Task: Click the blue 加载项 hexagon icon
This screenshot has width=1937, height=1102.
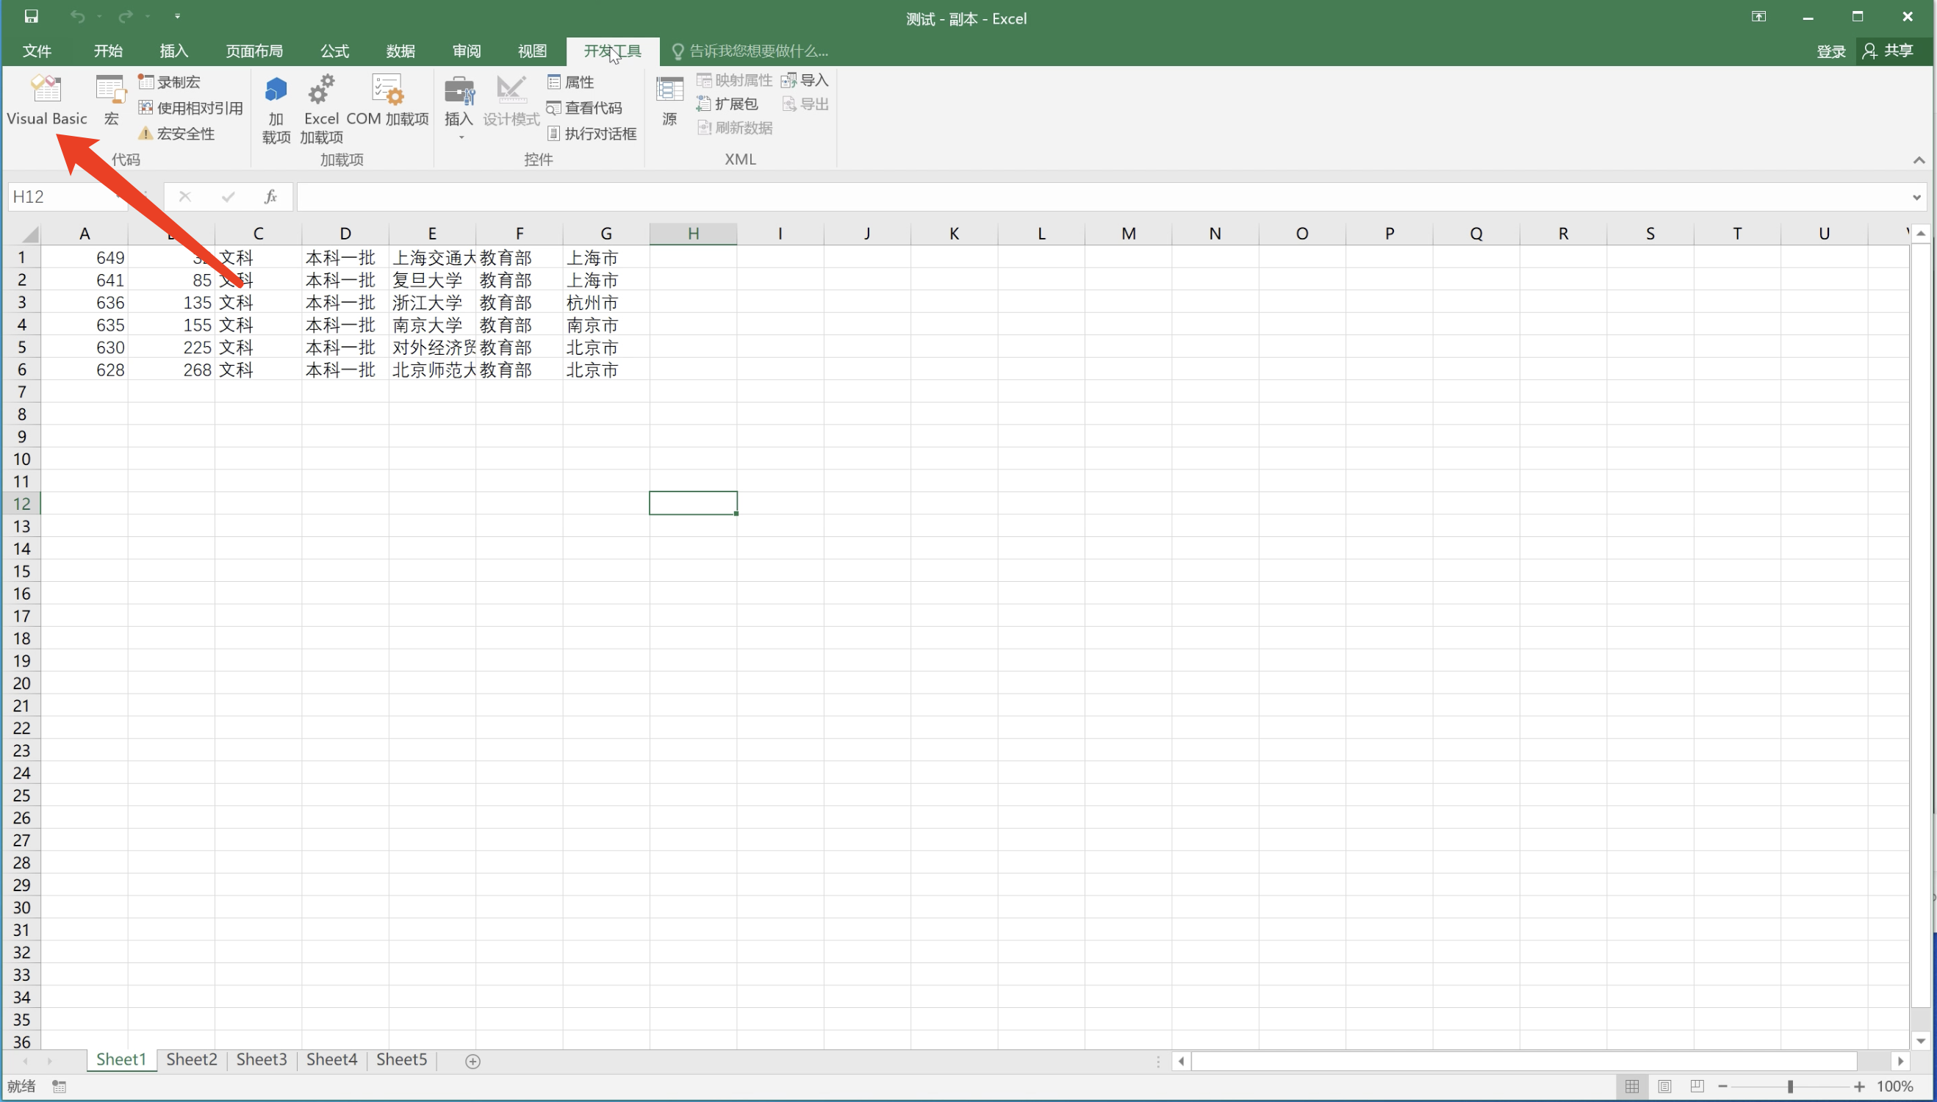Action: coord(276,91)
